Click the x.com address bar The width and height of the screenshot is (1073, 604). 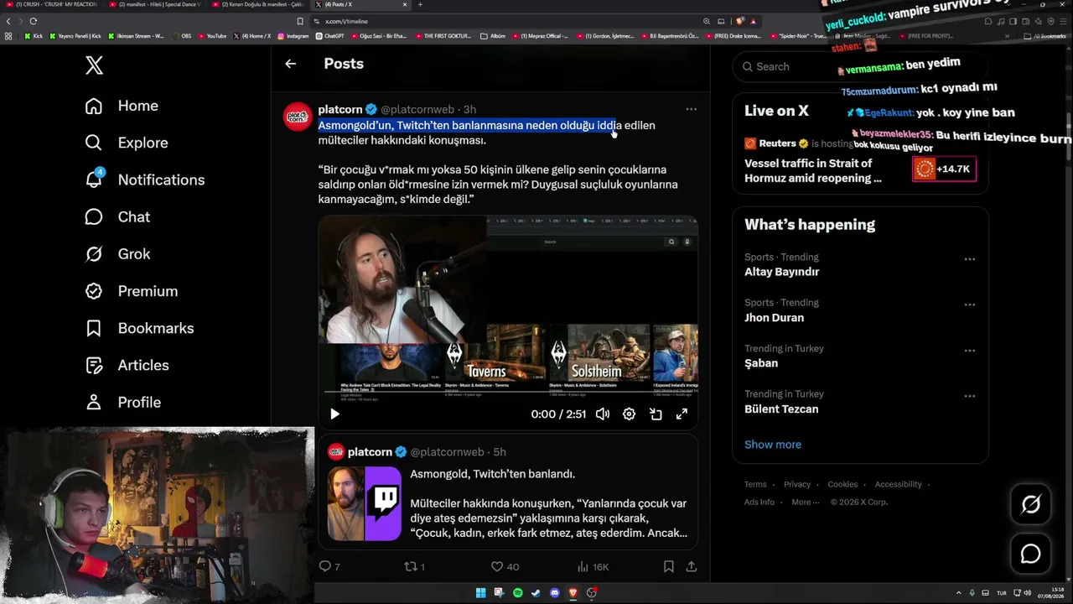503,21
